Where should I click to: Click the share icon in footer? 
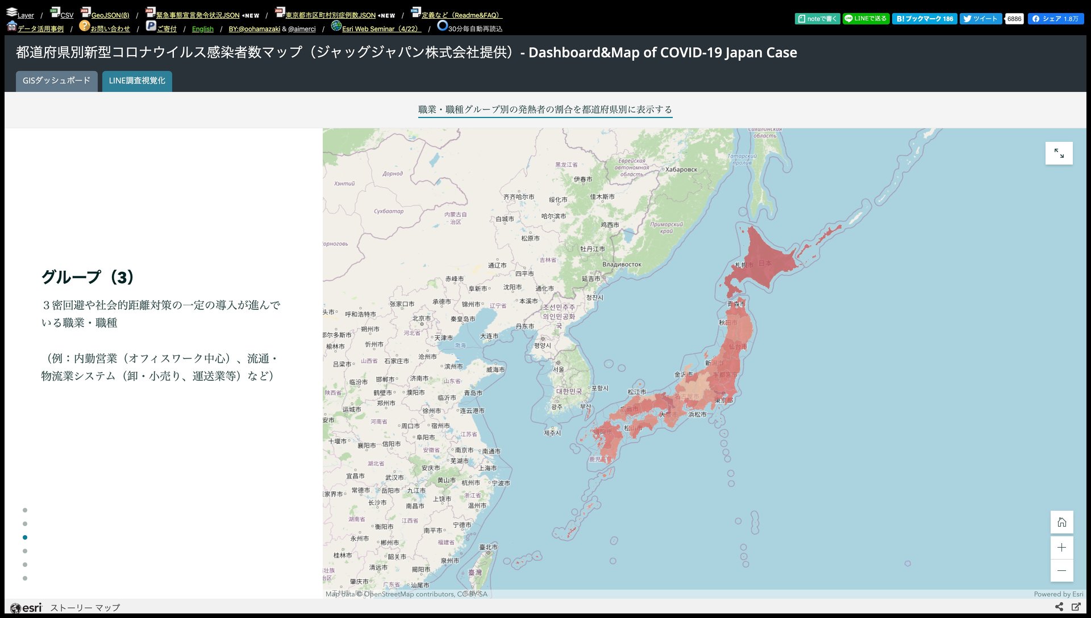[x=1059, y=607]
